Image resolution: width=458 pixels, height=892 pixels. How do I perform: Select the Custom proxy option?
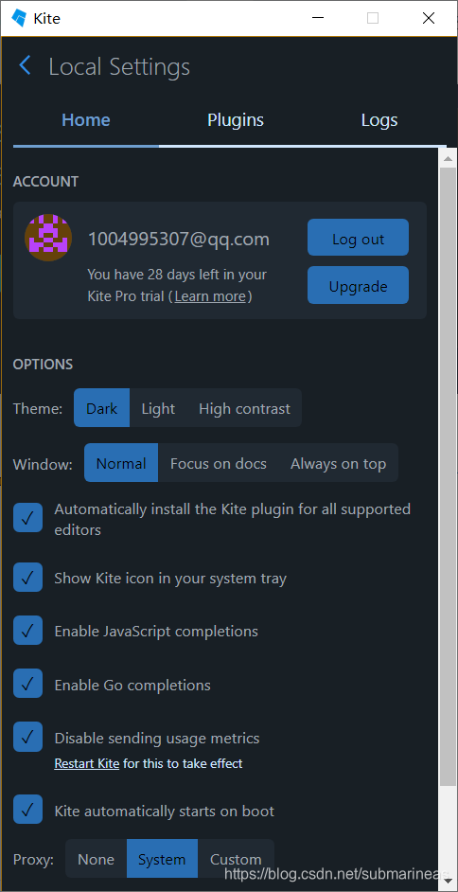(x=236, y=859)
